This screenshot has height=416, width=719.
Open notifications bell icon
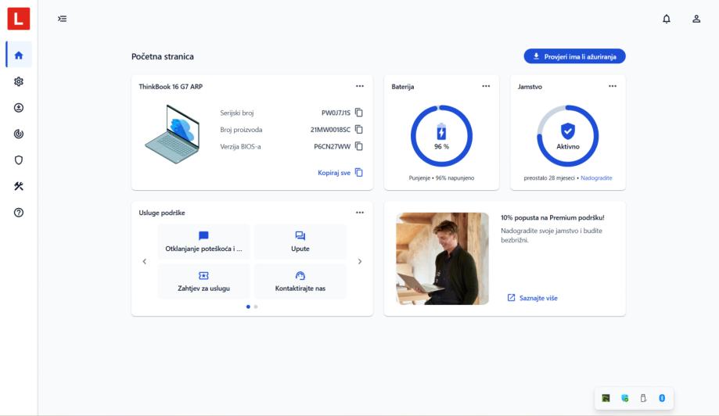pos(667,19)
